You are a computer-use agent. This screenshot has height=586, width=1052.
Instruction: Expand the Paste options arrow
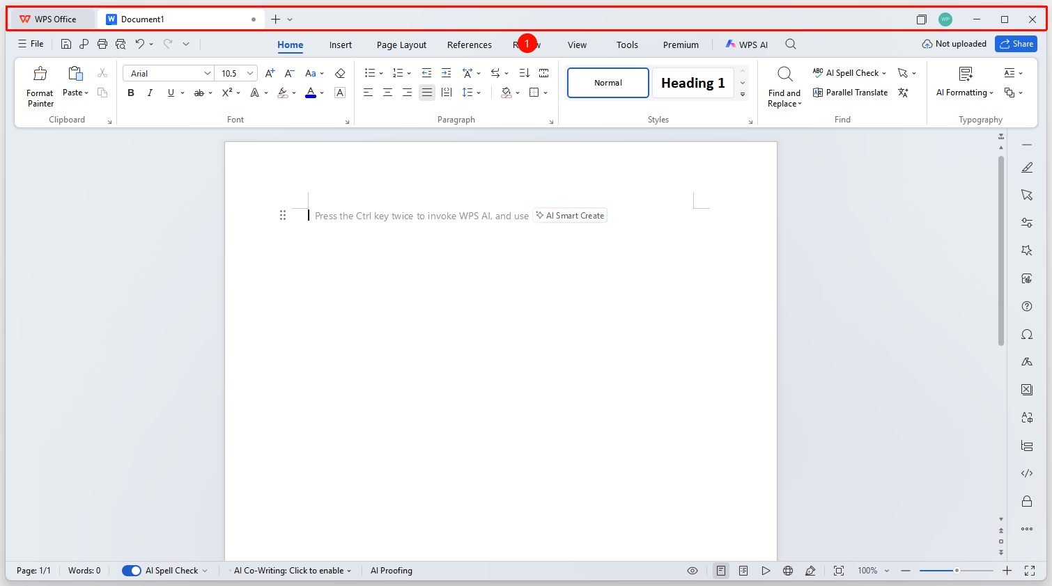click(86, 93)
